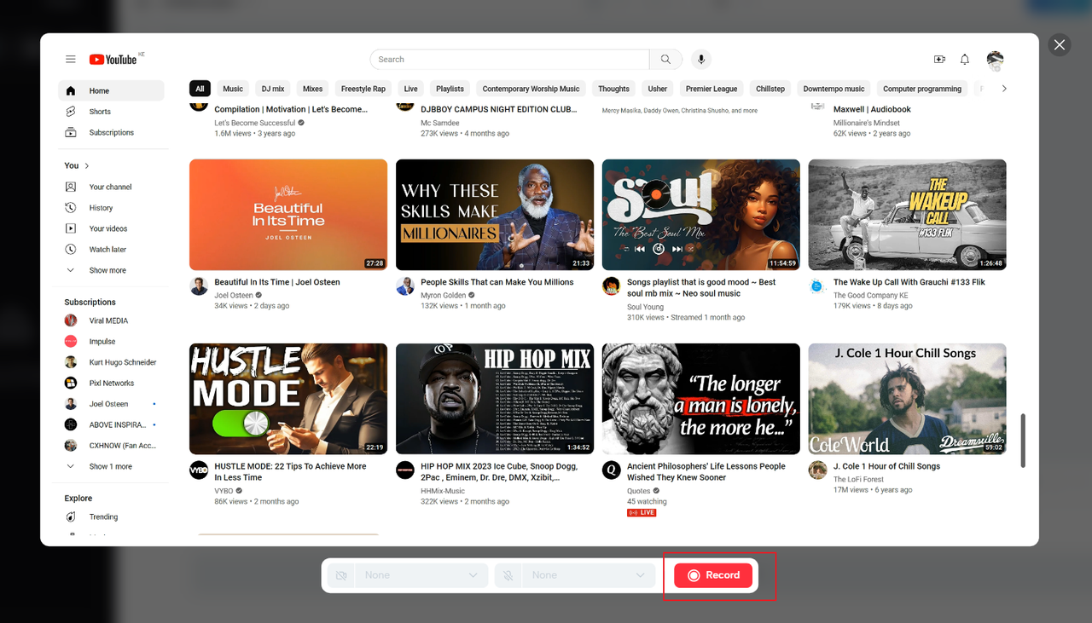Select the Chillstep chip
This screenshot has width=1092, height=623.
tap(770, 89)
